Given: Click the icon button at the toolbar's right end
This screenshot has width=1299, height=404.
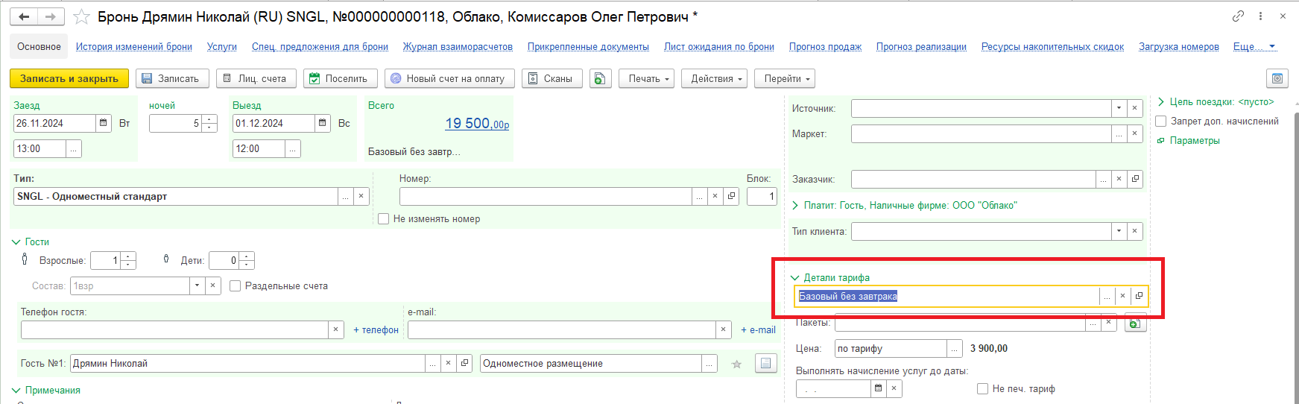Looking at the screenshot, I should [1277, 78].
